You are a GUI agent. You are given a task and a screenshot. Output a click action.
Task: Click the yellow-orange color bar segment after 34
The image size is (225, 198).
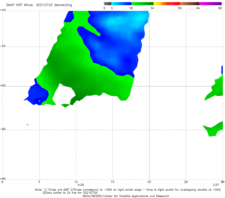[x=161, y=4]
